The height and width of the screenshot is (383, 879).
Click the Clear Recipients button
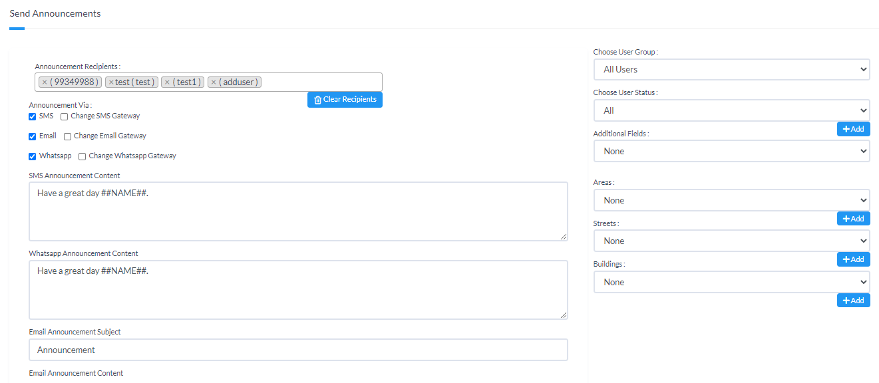[345, 99]
